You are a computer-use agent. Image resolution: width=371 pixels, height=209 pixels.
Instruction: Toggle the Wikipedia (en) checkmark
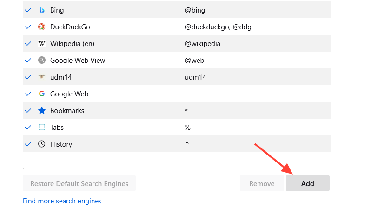click(x=28, y=44)
